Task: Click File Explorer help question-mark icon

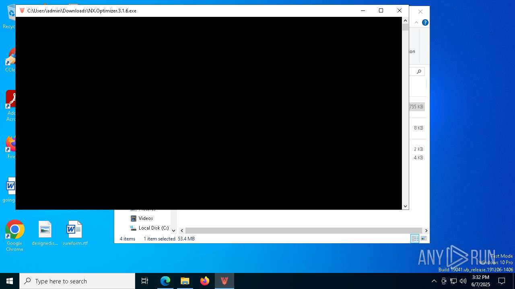Action: tap(425, 22)
